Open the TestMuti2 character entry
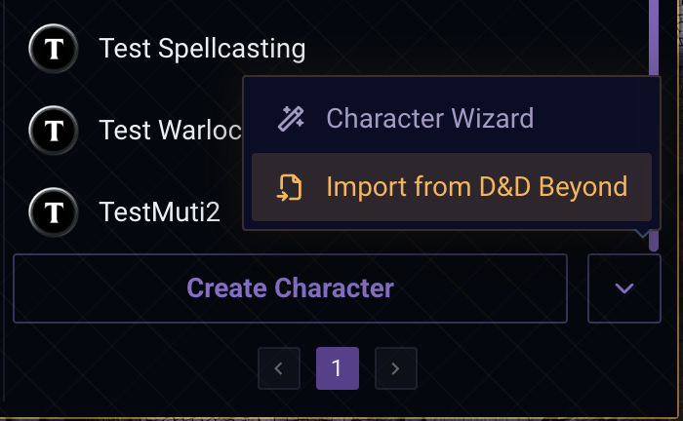The image size is (683, 421). tap(159, 211)
